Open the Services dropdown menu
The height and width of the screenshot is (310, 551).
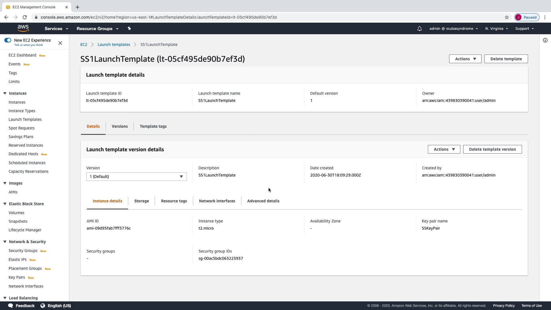56,29
